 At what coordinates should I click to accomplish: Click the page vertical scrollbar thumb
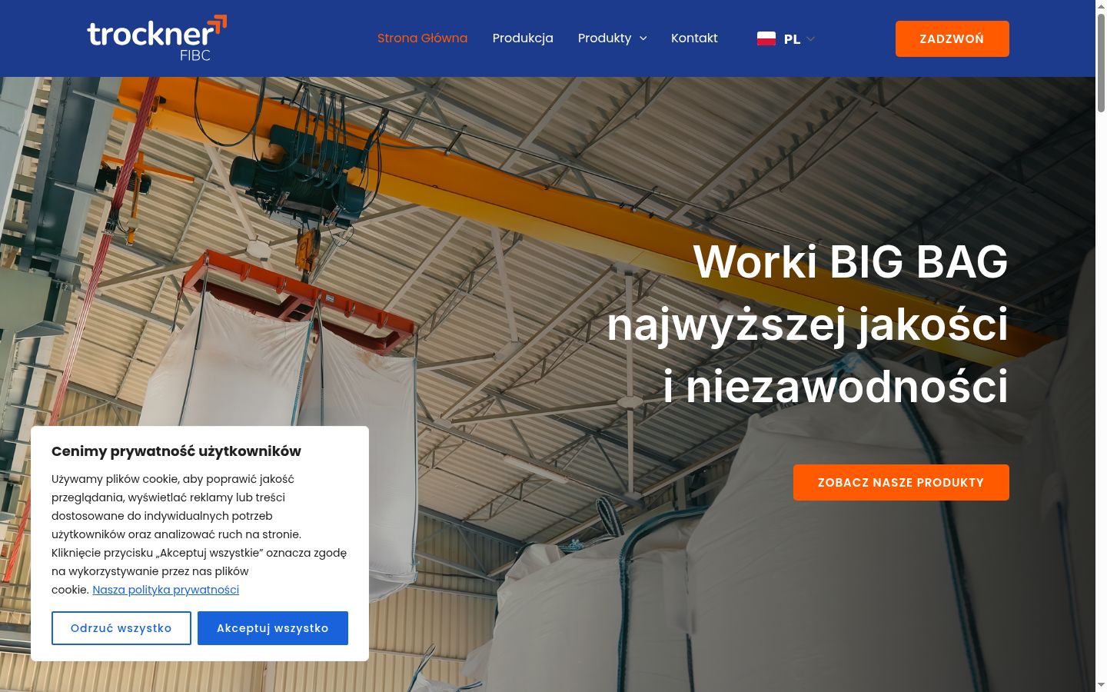point(1101,63)
